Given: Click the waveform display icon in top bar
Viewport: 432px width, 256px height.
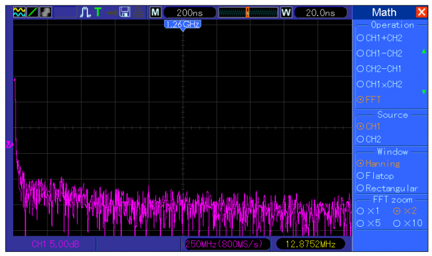Looking at the screenshot, I should point(19,12).
